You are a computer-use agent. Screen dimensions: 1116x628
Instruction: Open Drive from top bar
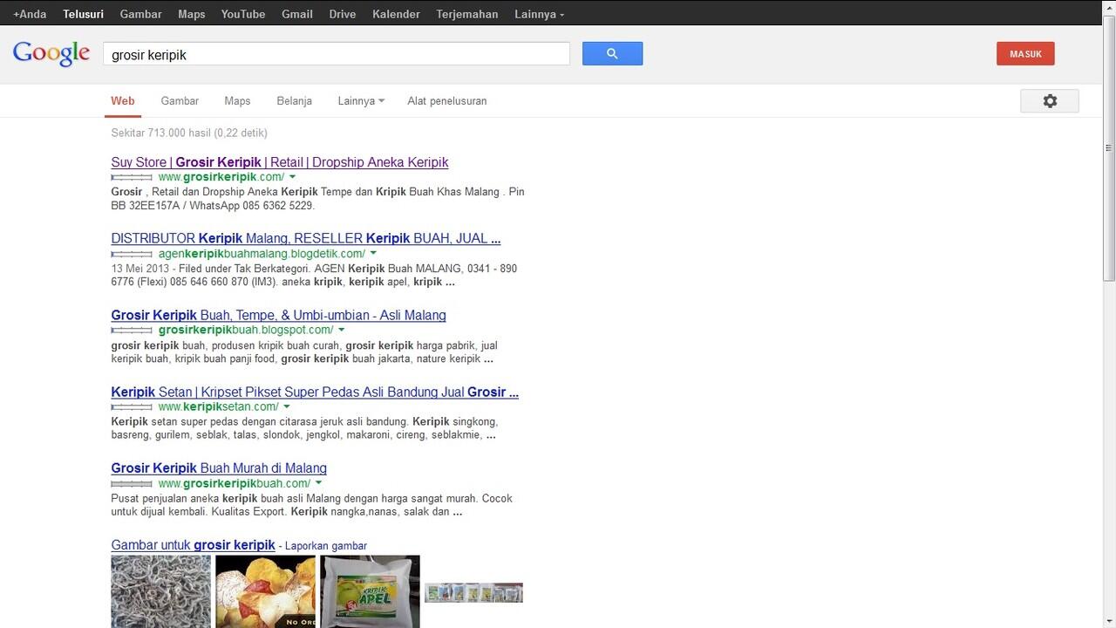pos(343,14)
